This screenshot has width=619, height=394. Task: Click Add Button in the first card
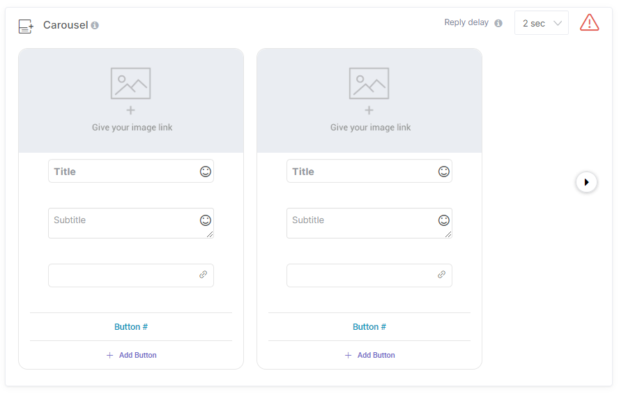point(132,356)
